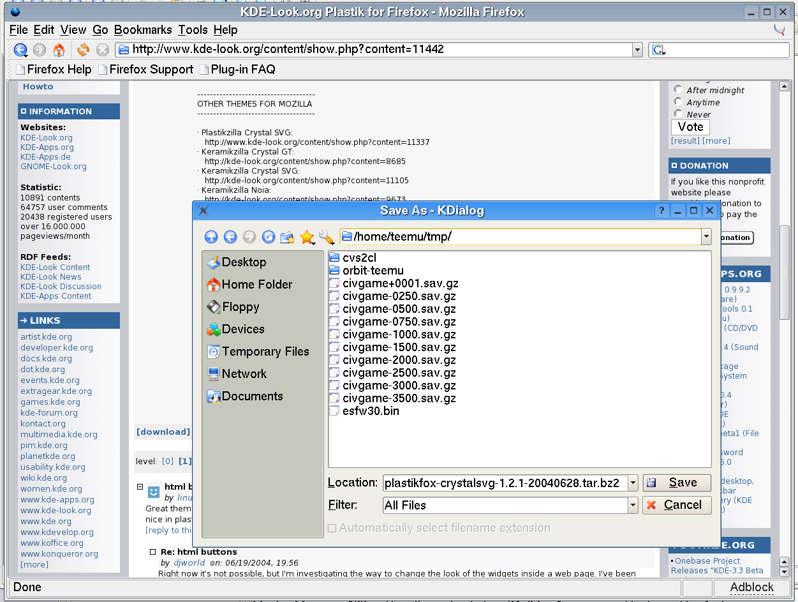Click the help question mark in KDialog titlebar

pos(662,211)
